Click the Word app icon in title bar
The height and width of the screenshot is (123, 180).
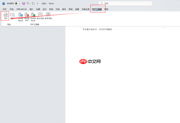3,3
